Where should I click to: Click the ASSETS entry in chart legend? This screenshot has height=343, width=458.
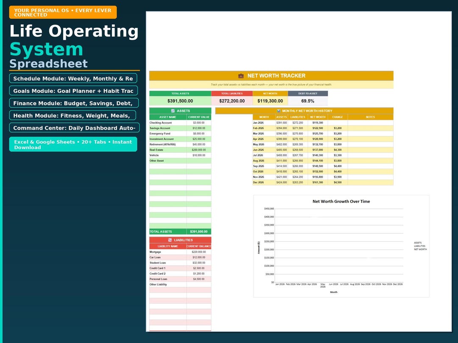418,243
